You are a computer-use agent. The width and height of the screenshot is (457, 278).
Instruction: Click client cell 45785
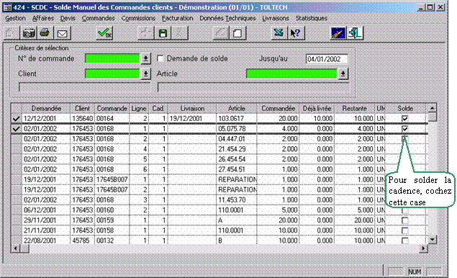(x=82, y=241)
